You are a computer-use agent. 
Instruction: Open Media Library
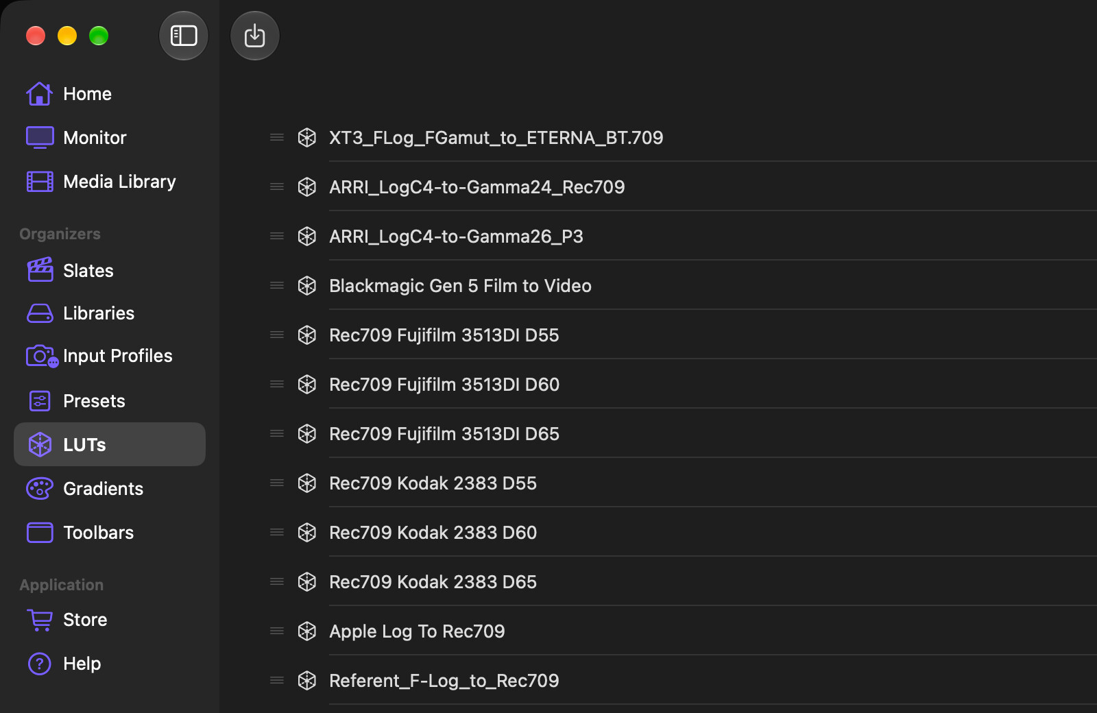pos(110,182)
